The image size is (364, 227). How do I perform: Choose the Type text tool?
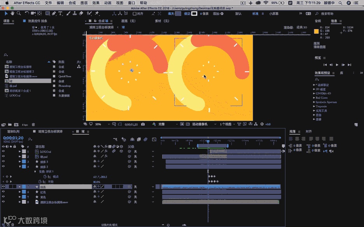[60, 13]
